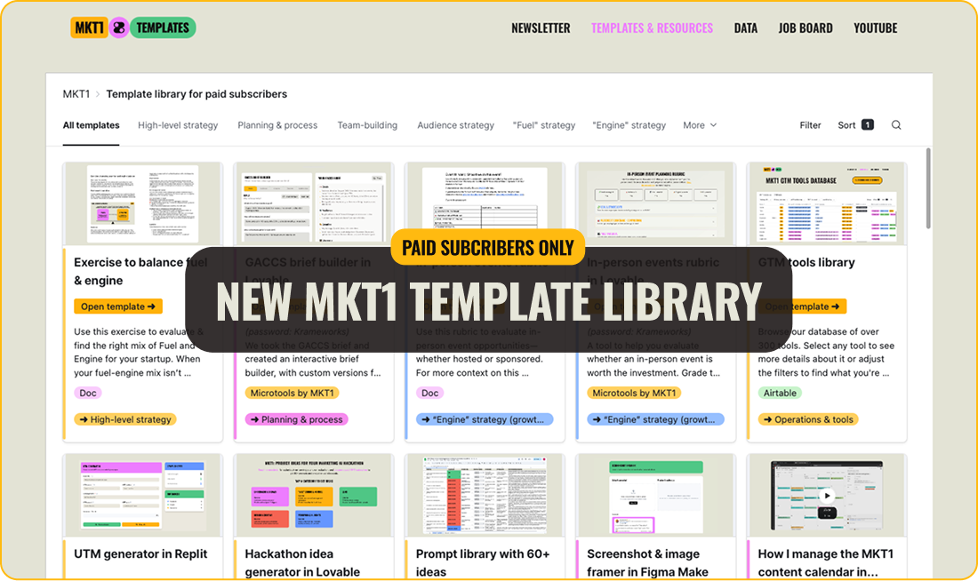978x581 pixels.
Task: Click "GTM tools library" card title
Action: [806, 262]
